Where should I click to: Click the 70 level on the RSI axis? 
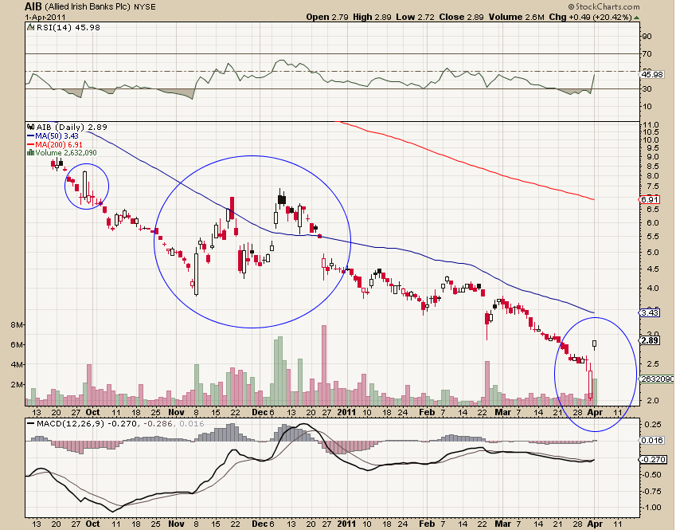coord(647,54)
